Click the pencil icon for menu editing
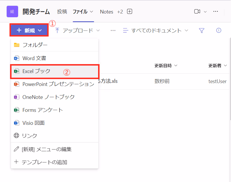This screenshot has width=231, height=182. (x=16, y=149)
